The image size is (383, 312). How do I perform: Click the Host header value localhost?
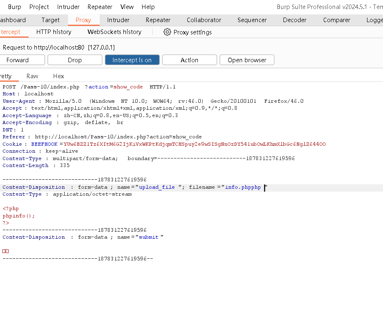click(x=39, y=94)
